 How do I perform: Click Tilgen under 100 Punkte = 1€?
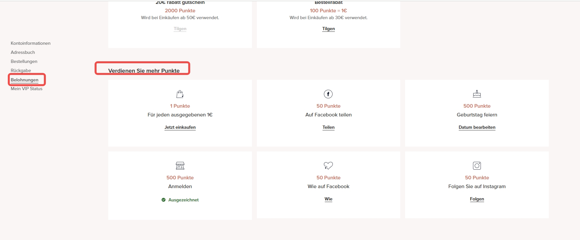pyautogui.click(x=328, y=29)
